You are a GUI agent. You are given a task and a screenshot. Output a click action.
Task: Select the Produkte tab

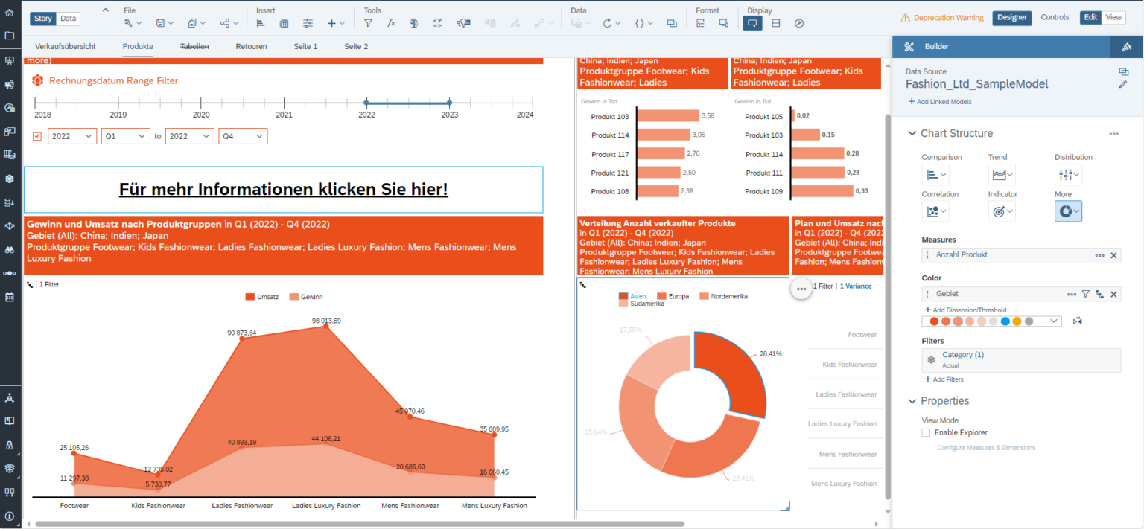coord(138,46)
